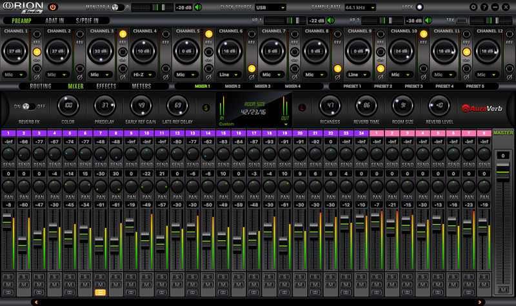Mute mixer channel 2 with M

tap(24, 284)
